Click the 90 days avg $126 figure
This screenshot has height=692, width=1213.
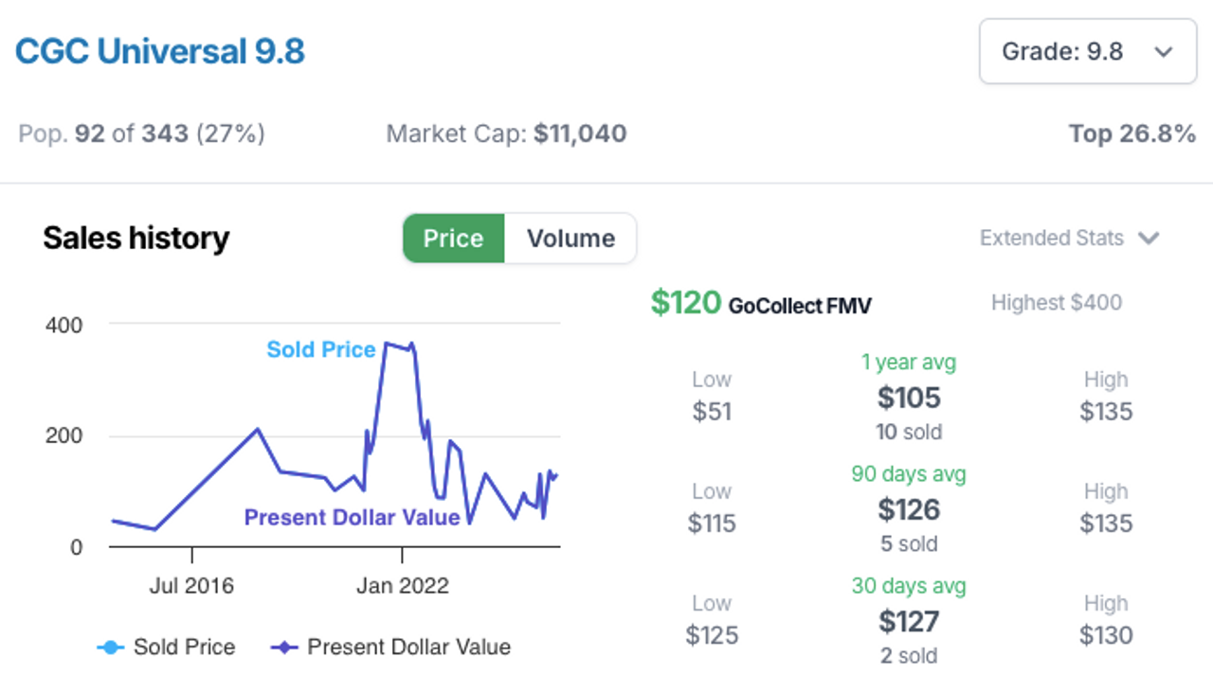tap(909, 509)
